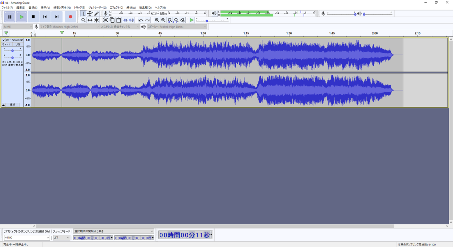Screen dimensions: 453x247
Task: Click the Redo arrow icon
Action: coord(147,20)
